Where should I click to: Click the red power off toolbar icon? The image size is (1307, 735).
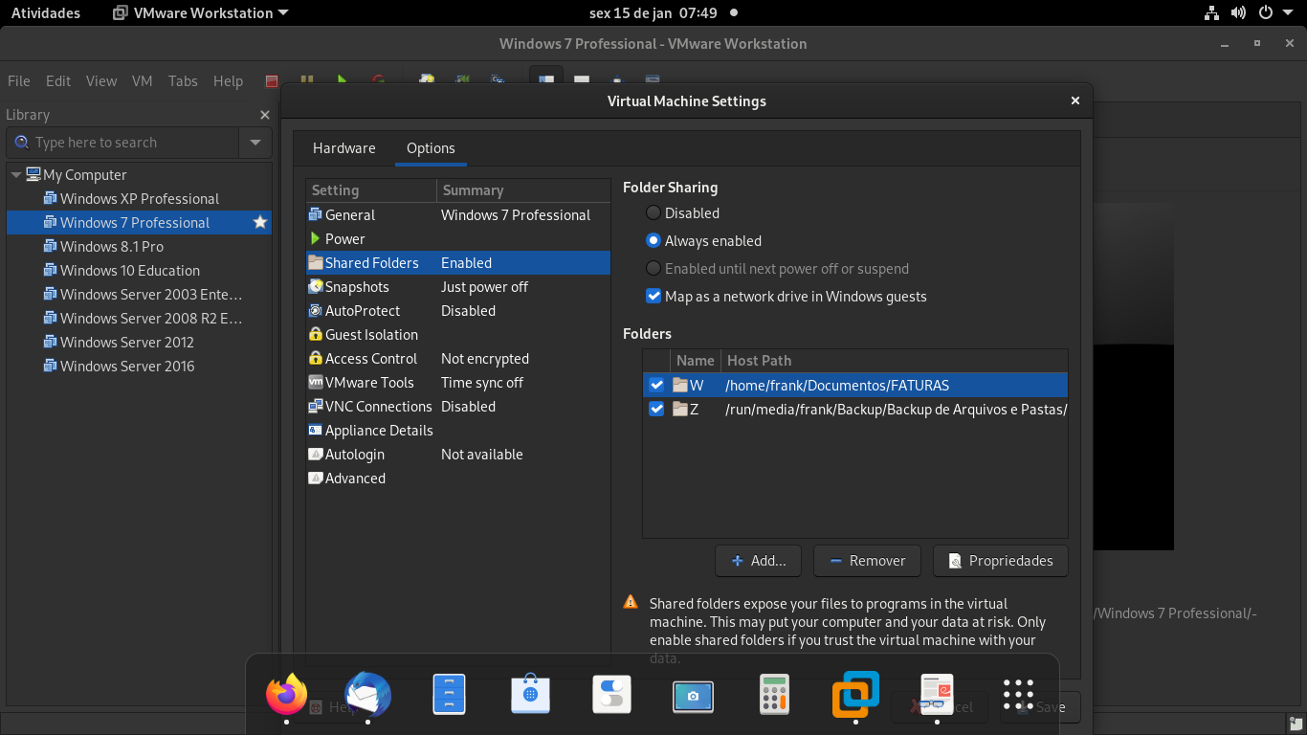[273, 81]
